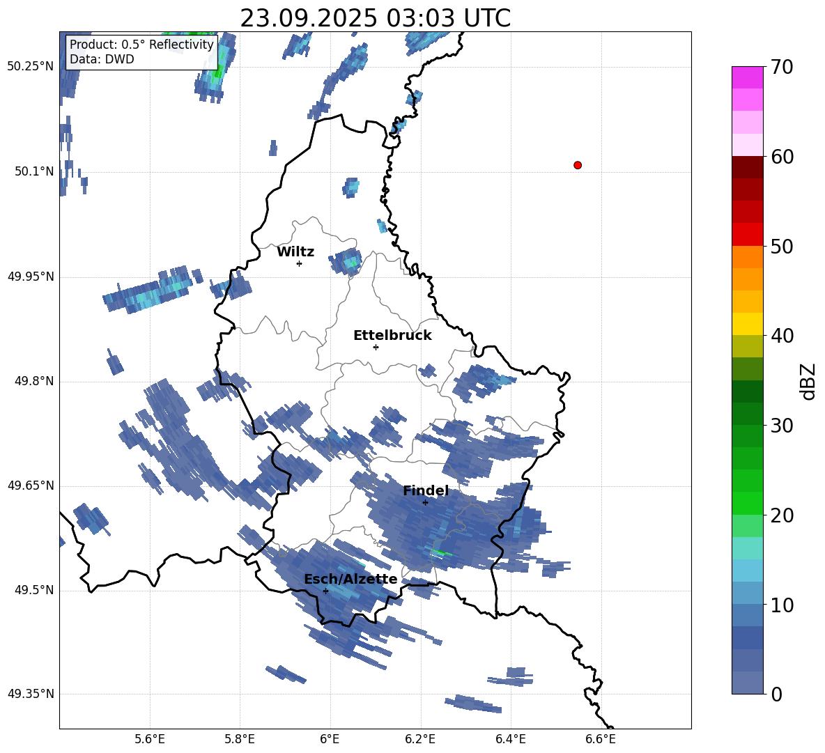825x753 pixels.
Task: Click the 49.35°N latitude label
Action: tap(30, 694)
